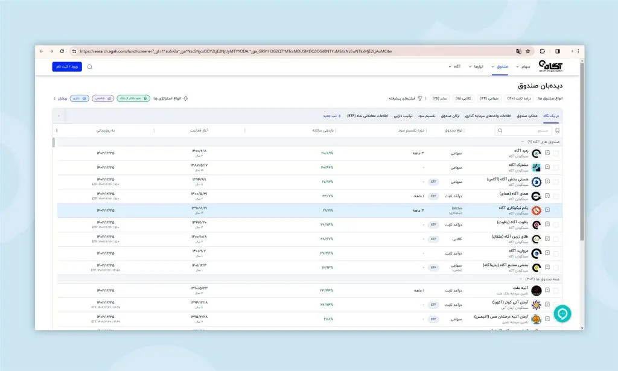
Task: Open the صندوق dropdown in top navigation
Action: (x=501, y=66)
